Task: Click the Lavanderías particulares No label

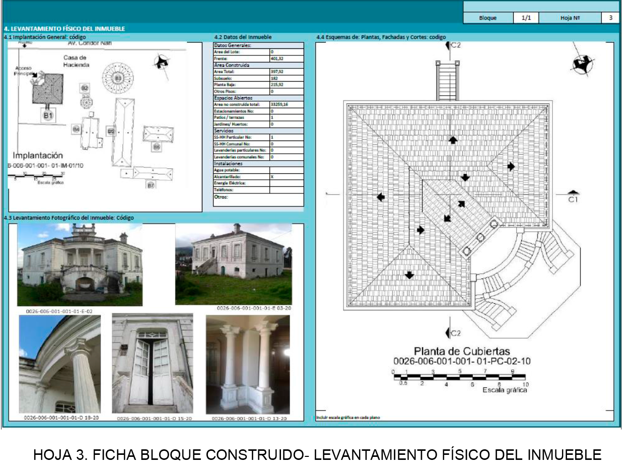Action: 240,150
